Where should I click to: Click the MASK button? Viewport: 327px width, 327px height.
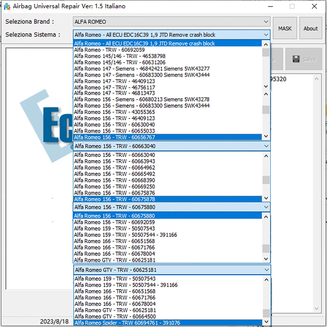285,28
